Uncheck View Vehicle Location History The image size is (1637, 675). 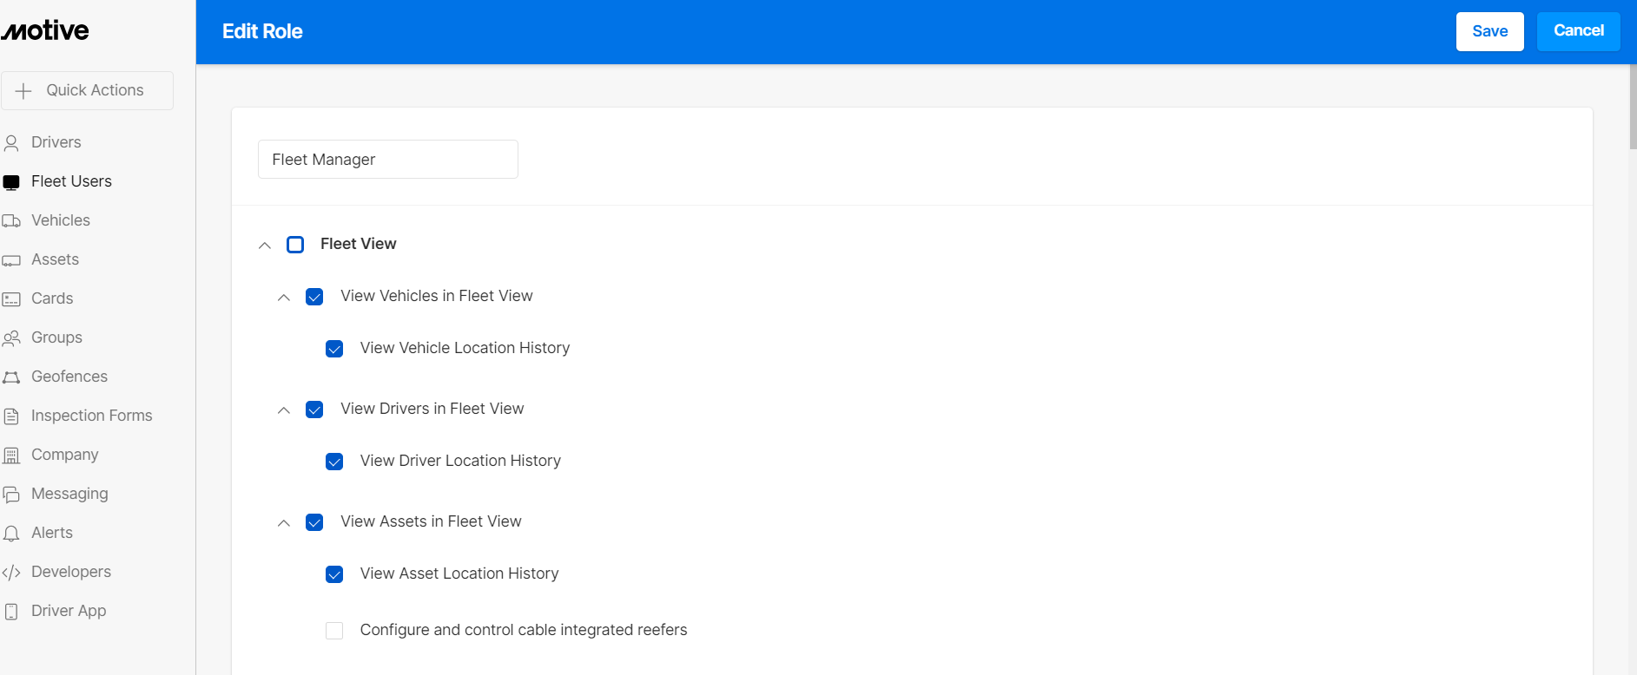click(334, 349)
